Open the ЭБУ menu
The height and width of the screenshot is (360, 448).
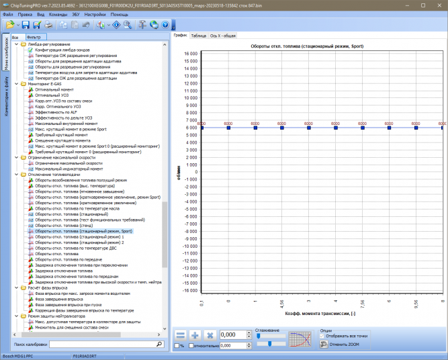(x=76, y=14)
